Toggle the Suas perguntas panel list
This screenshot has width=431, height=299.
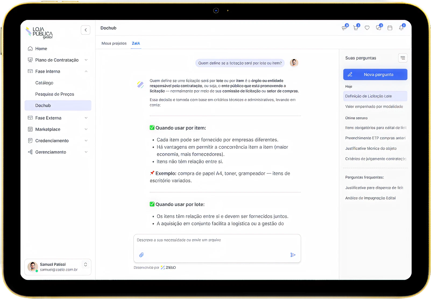402,58
